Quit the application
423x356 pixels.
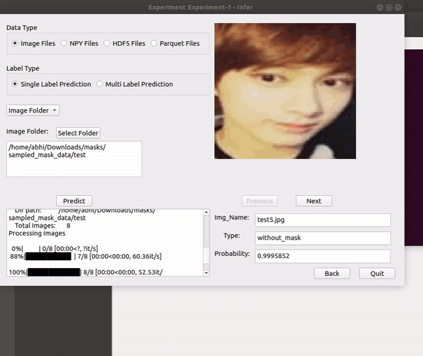tap(377, 273)
